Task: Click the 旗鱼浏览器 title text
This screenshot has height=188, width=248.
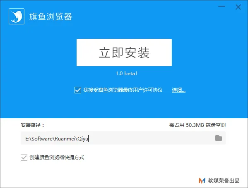Action: point(51,17)
